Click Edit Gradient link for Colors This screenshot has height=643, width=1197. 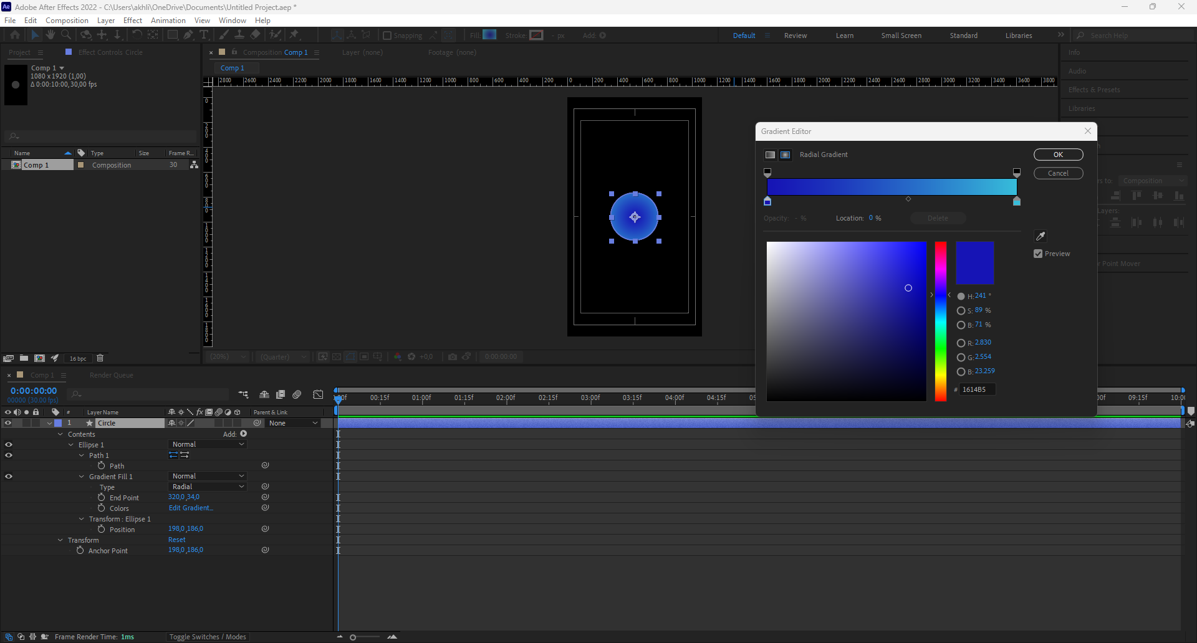pos(191,508)
